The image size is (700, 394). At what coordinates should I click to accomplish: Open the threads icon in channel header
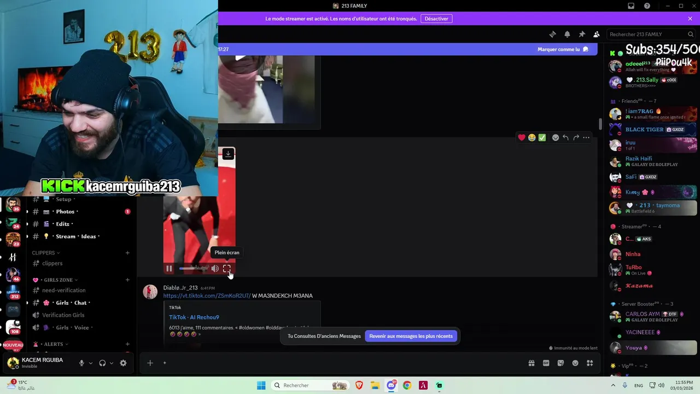tap(552, 34)
